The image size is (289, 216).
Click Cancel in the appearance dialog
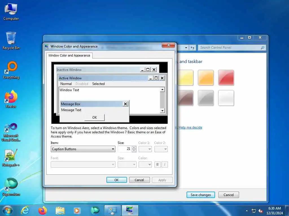pos(139,180)
